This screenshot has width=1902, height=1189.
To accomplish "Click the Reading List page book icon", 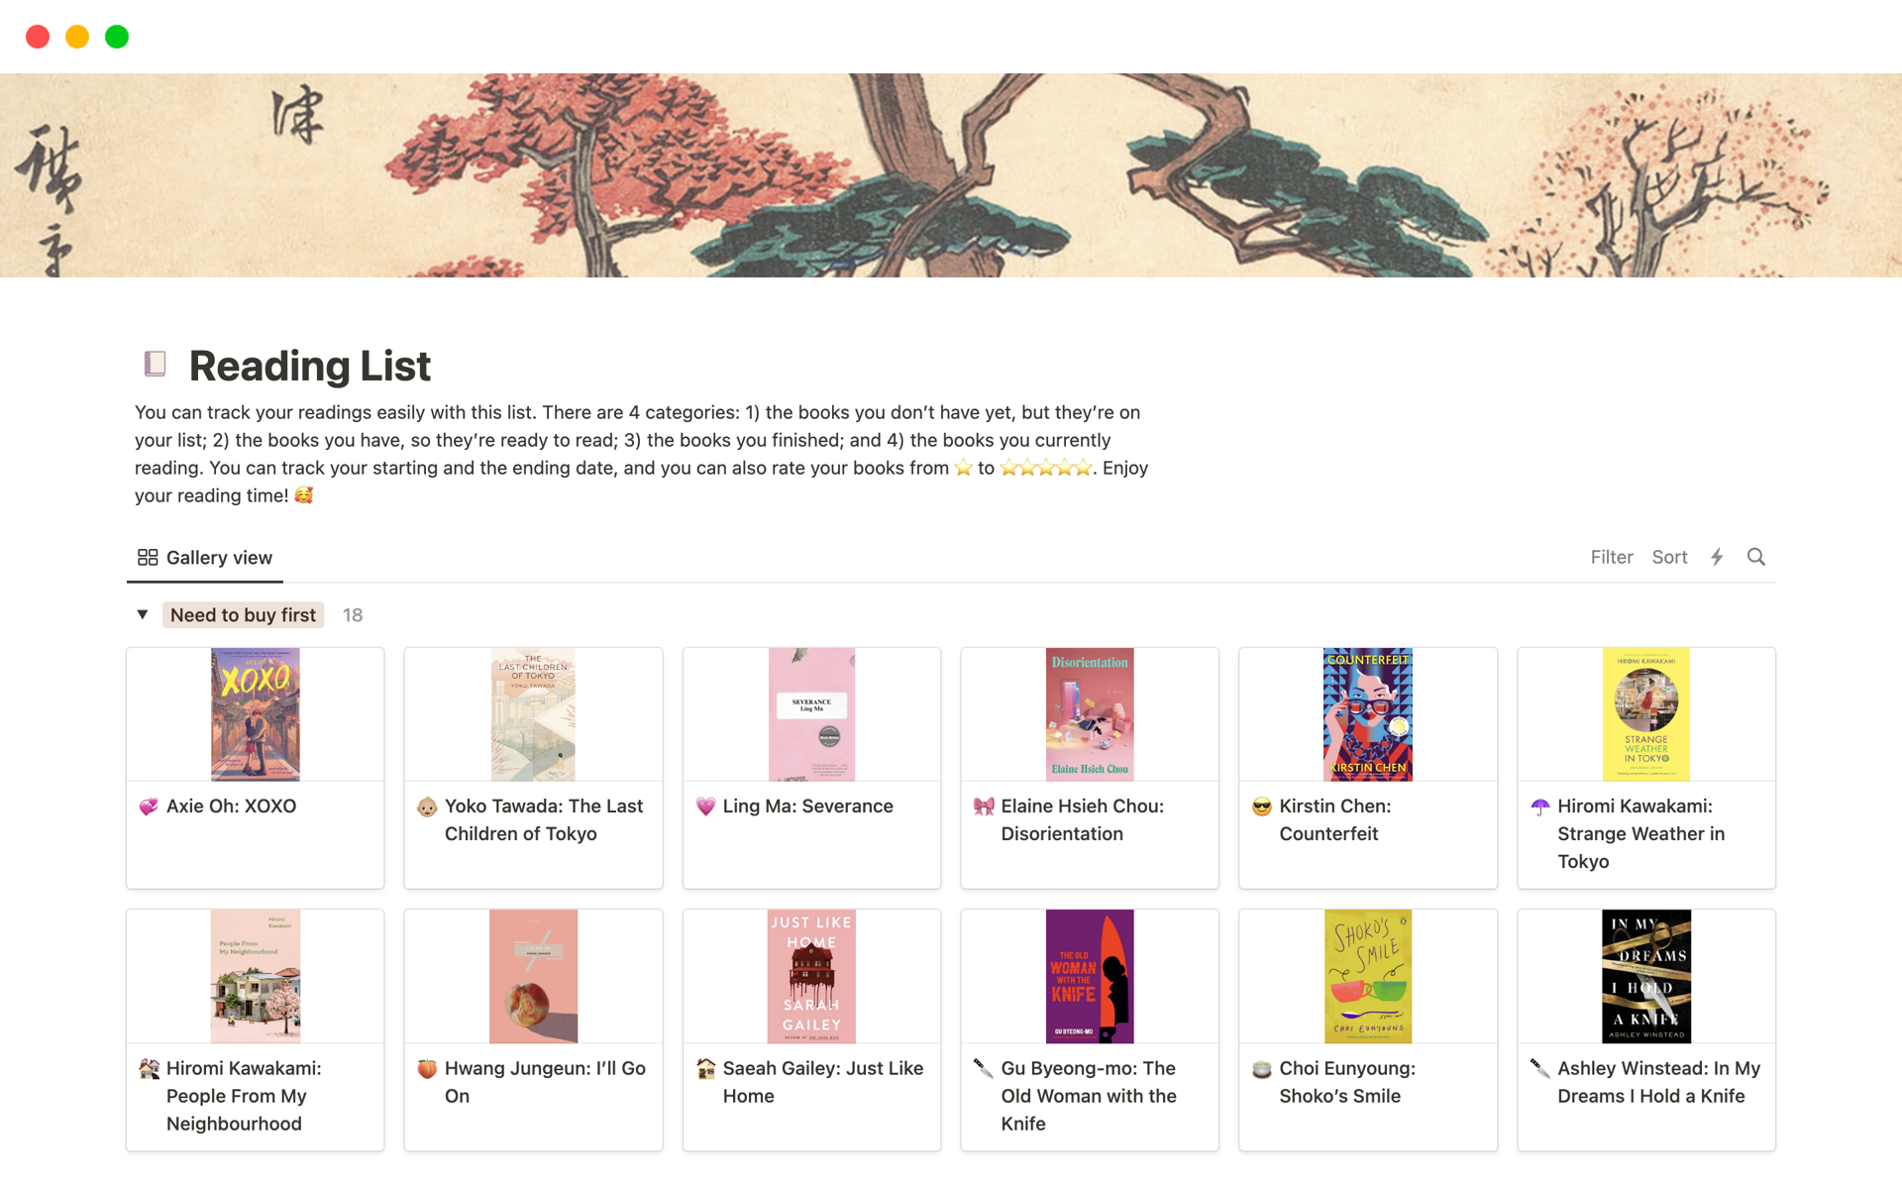I will point(155,364).
